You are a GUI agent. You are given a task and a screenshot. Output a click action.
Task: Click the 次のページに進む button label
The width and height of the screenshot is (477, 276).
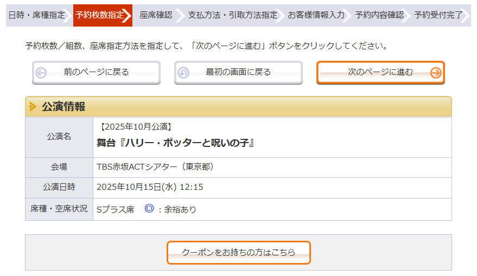coord(380,72)
